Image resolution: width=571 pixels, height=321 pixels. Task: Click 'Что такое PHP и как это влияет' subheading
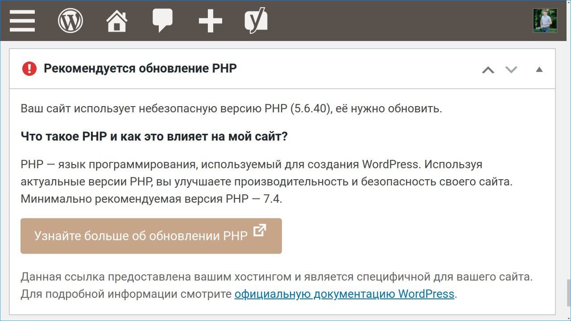pos(154,136)
